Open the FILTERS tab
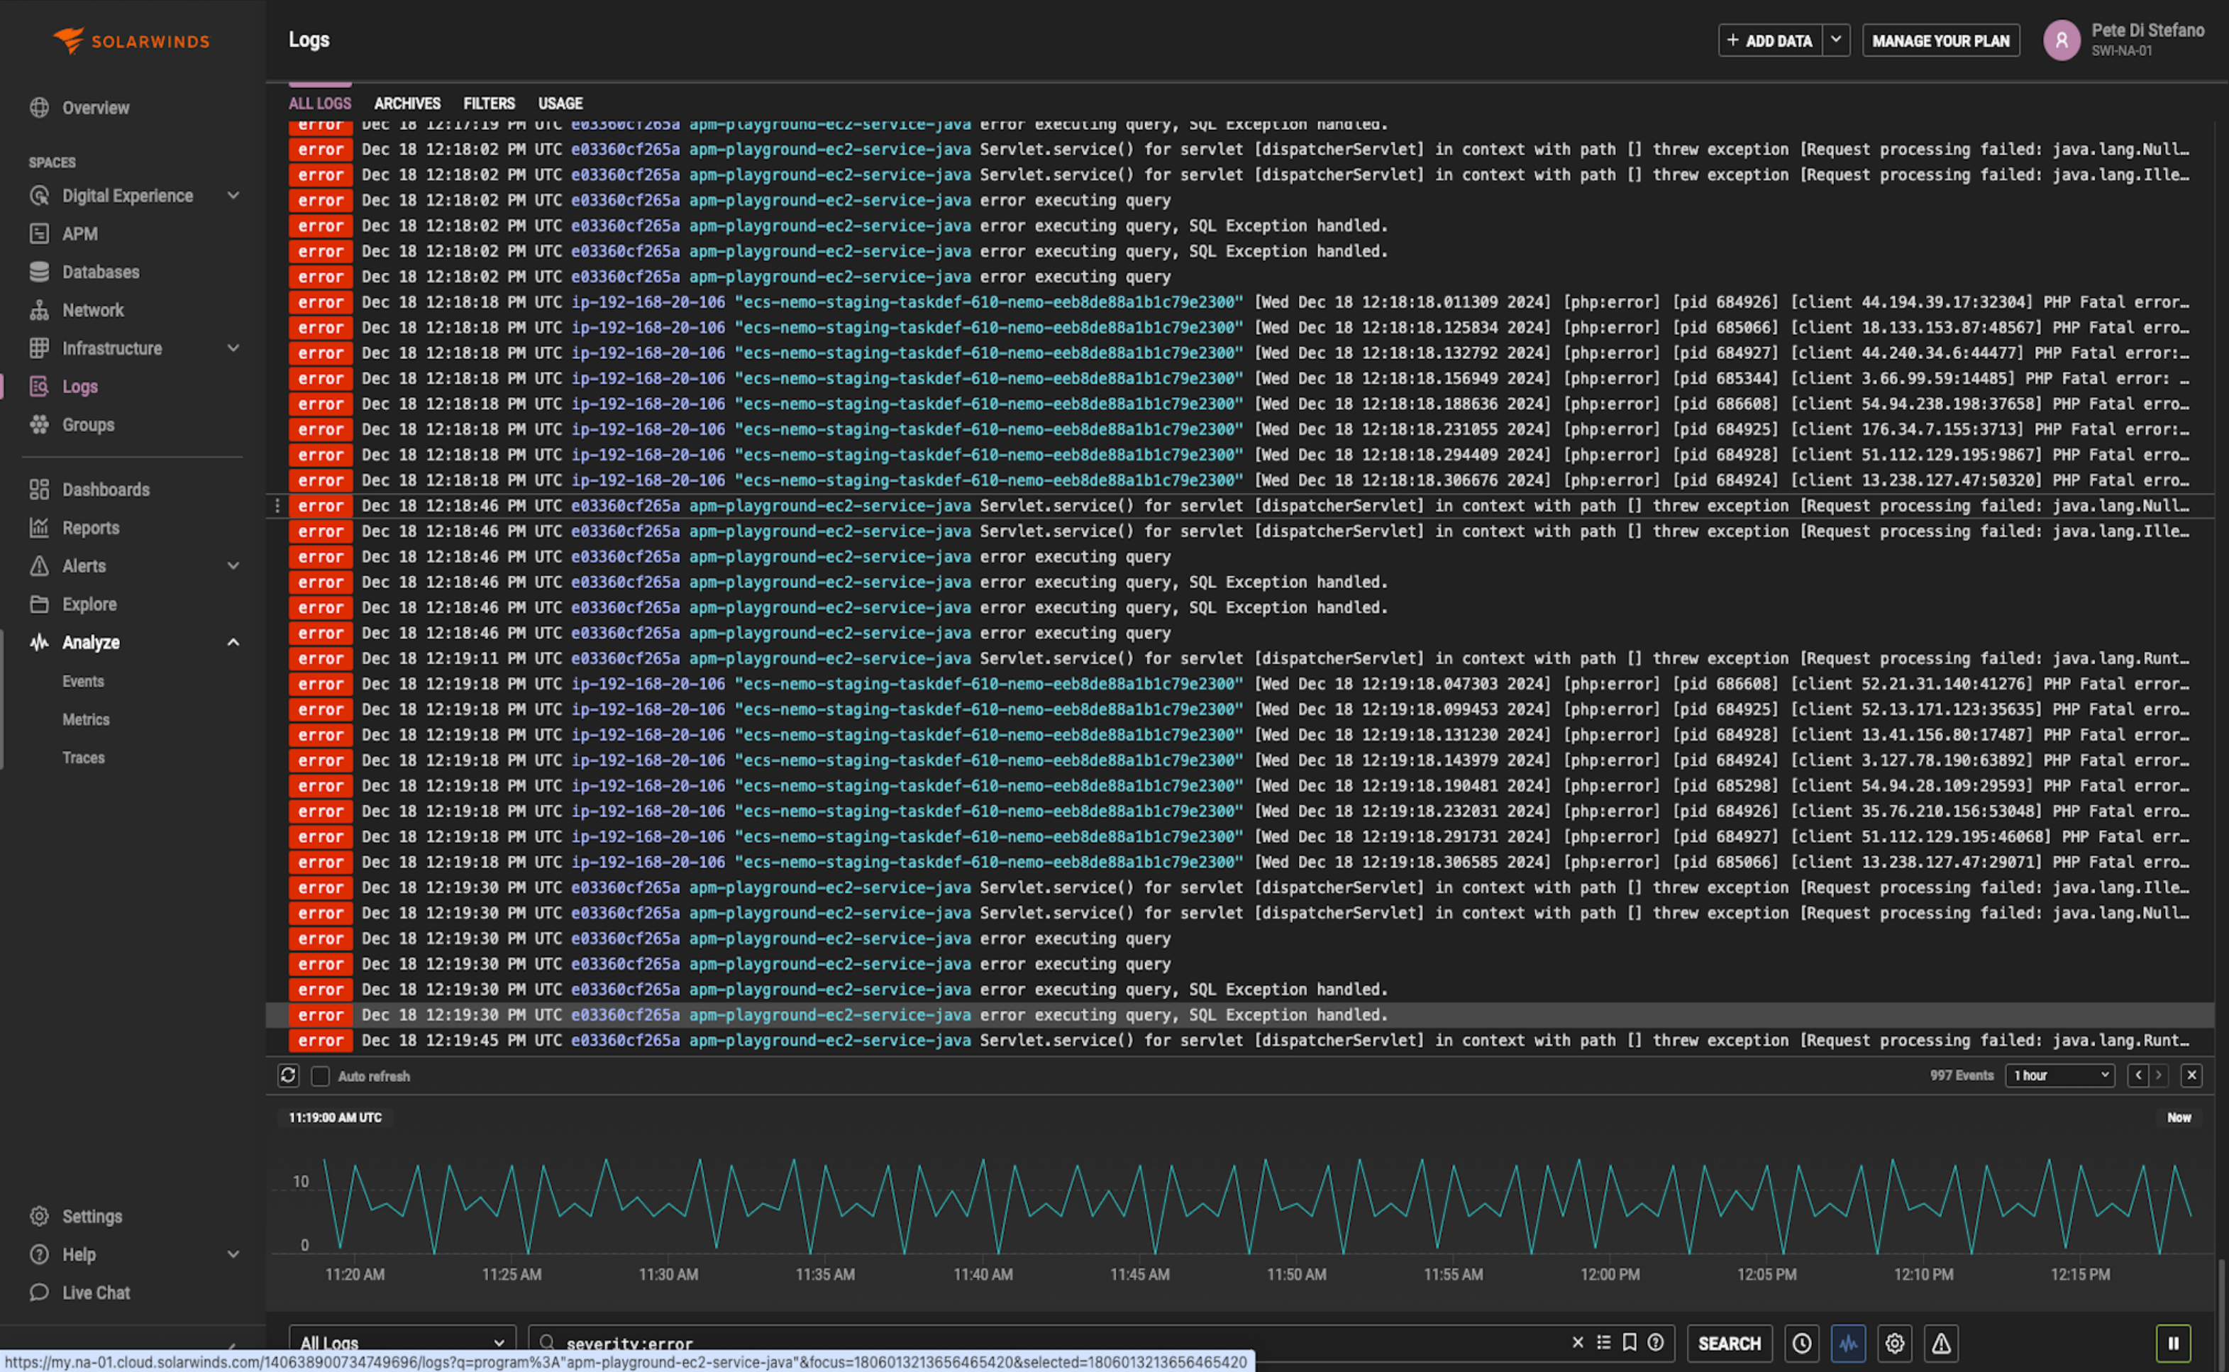The height and width of the screenshot is (1372, 2229). (489, 104)
